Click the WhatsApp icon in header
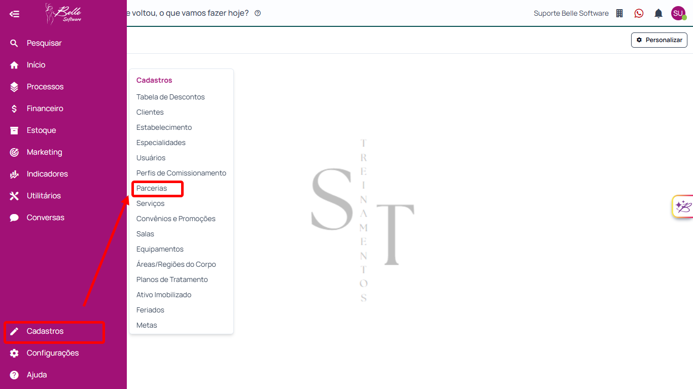This screenshot has height=389, width=693. 639,14
